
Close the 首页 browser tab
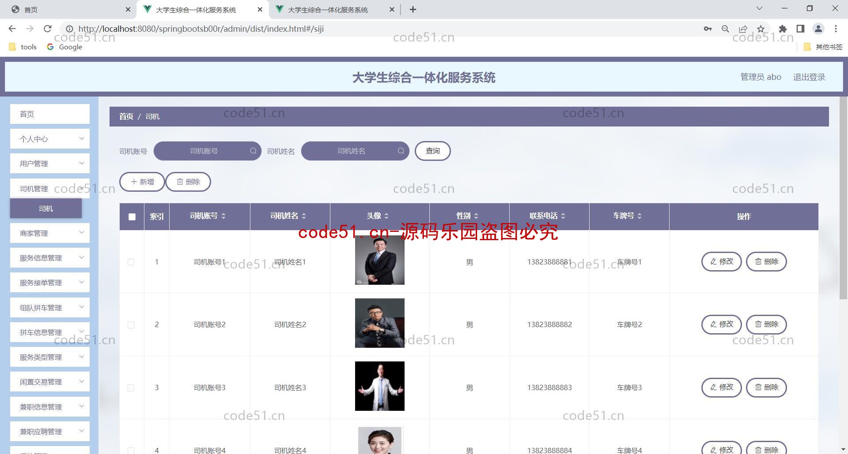[128, 9]
